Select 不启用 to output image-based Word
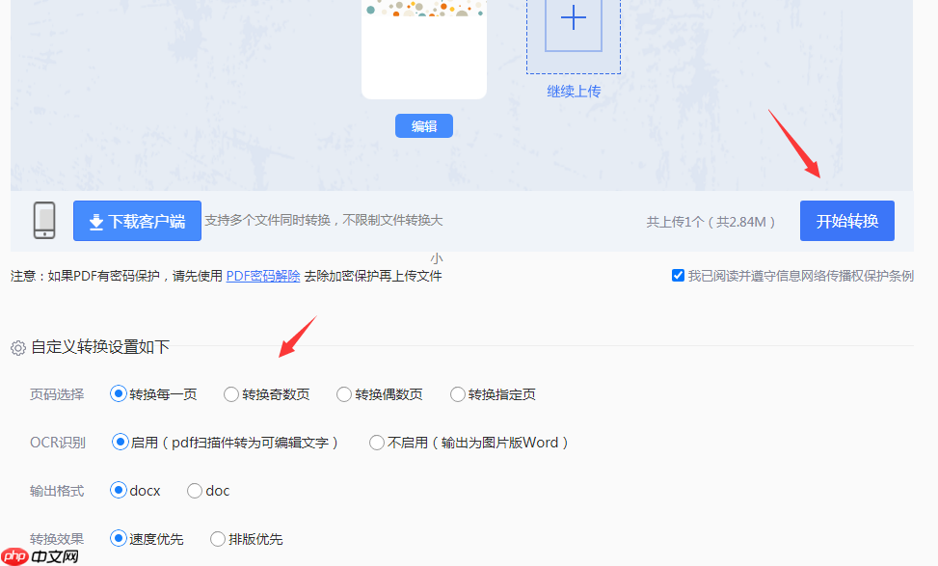The height and width of the screenshot is (566, 938). pyautogui.click(x=376, y=443)
